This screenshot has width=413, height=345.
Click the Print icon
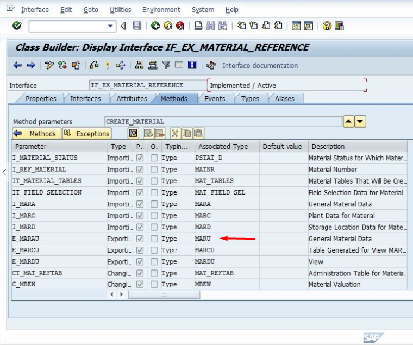[198, 26]
